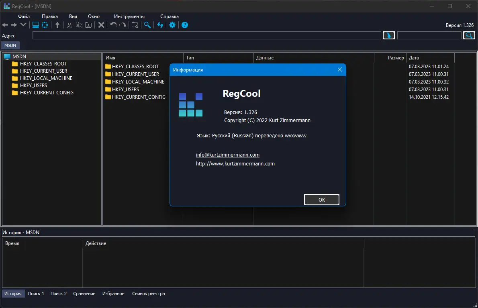
Task: Open the Файл menu
Action: tap(24, 16)
